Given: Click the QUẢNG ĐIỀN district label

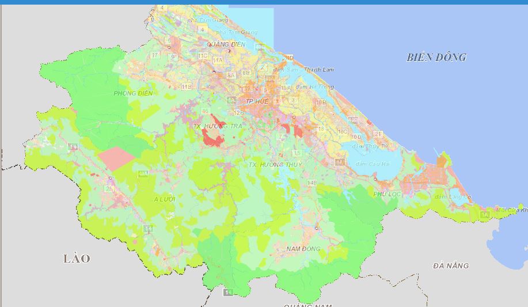Looking at the screenshot, I should (226, 44).
